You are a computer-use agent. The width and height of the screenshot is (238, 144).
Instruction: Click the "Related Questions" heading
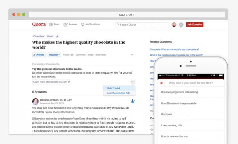tap(161, 42)
